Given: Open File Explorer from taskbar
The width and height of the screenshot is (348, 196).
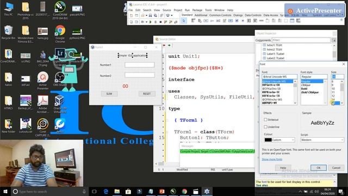Looking at the screenshot, I should pos(117,191).
